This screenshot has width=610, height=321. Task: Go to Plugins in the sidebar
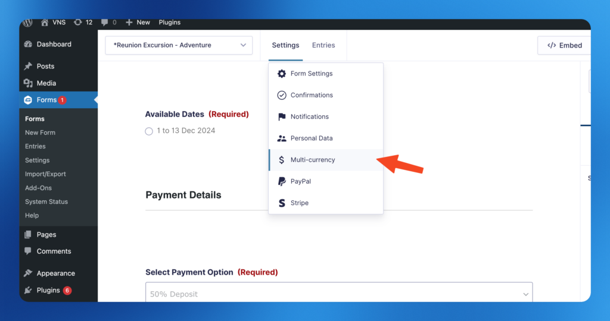pyautogui.click(x=48, y=290)
